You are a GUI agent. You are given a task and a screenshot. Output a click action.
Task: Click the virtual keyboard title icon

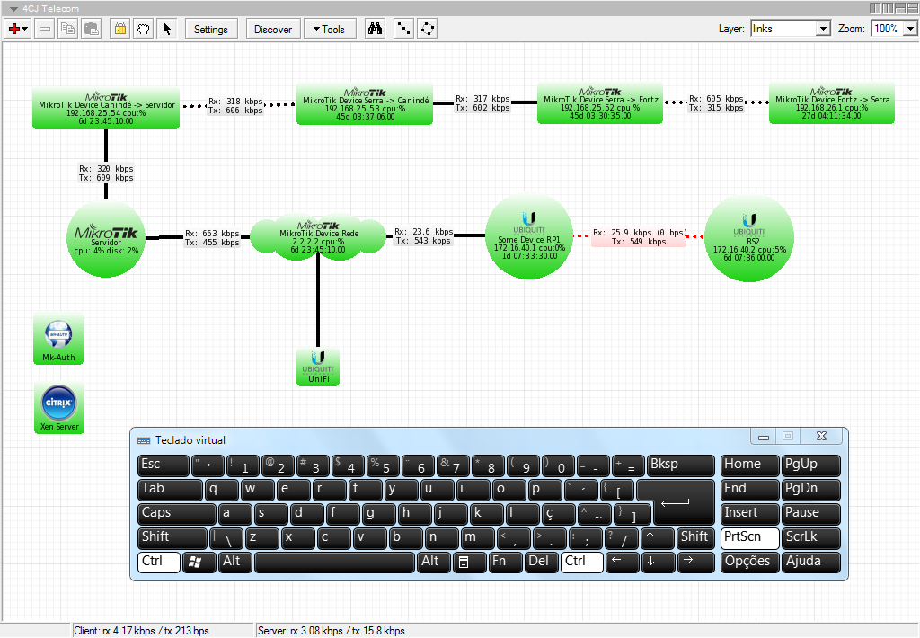[x=144, y=440]
